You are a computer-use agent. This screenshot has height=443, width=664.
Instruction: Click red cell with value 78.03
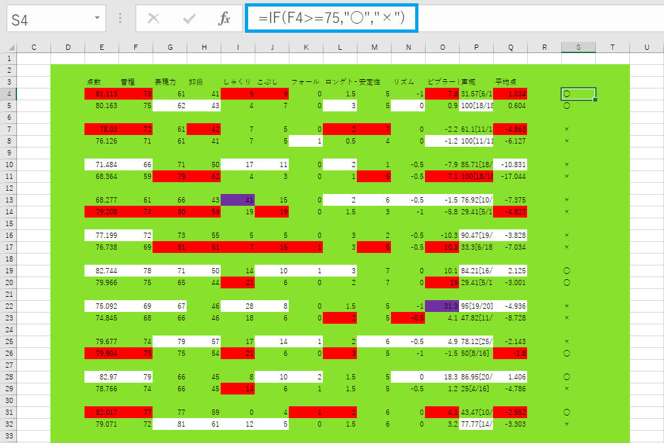tap(101, 129)
